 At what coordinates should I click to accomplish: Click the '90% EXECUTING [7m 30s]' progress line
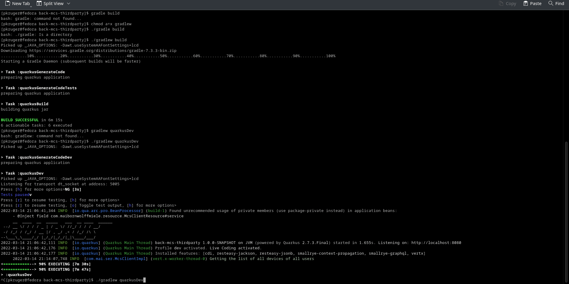pyautogui.click(x=46, y=264)
